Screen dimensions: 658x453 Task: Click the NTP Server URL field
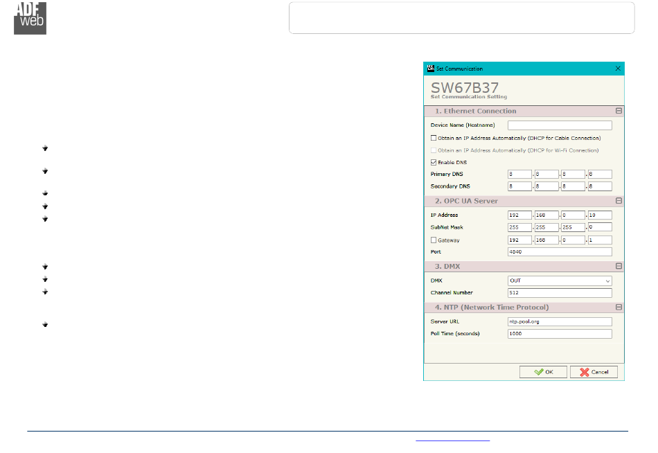click(560, 322)
